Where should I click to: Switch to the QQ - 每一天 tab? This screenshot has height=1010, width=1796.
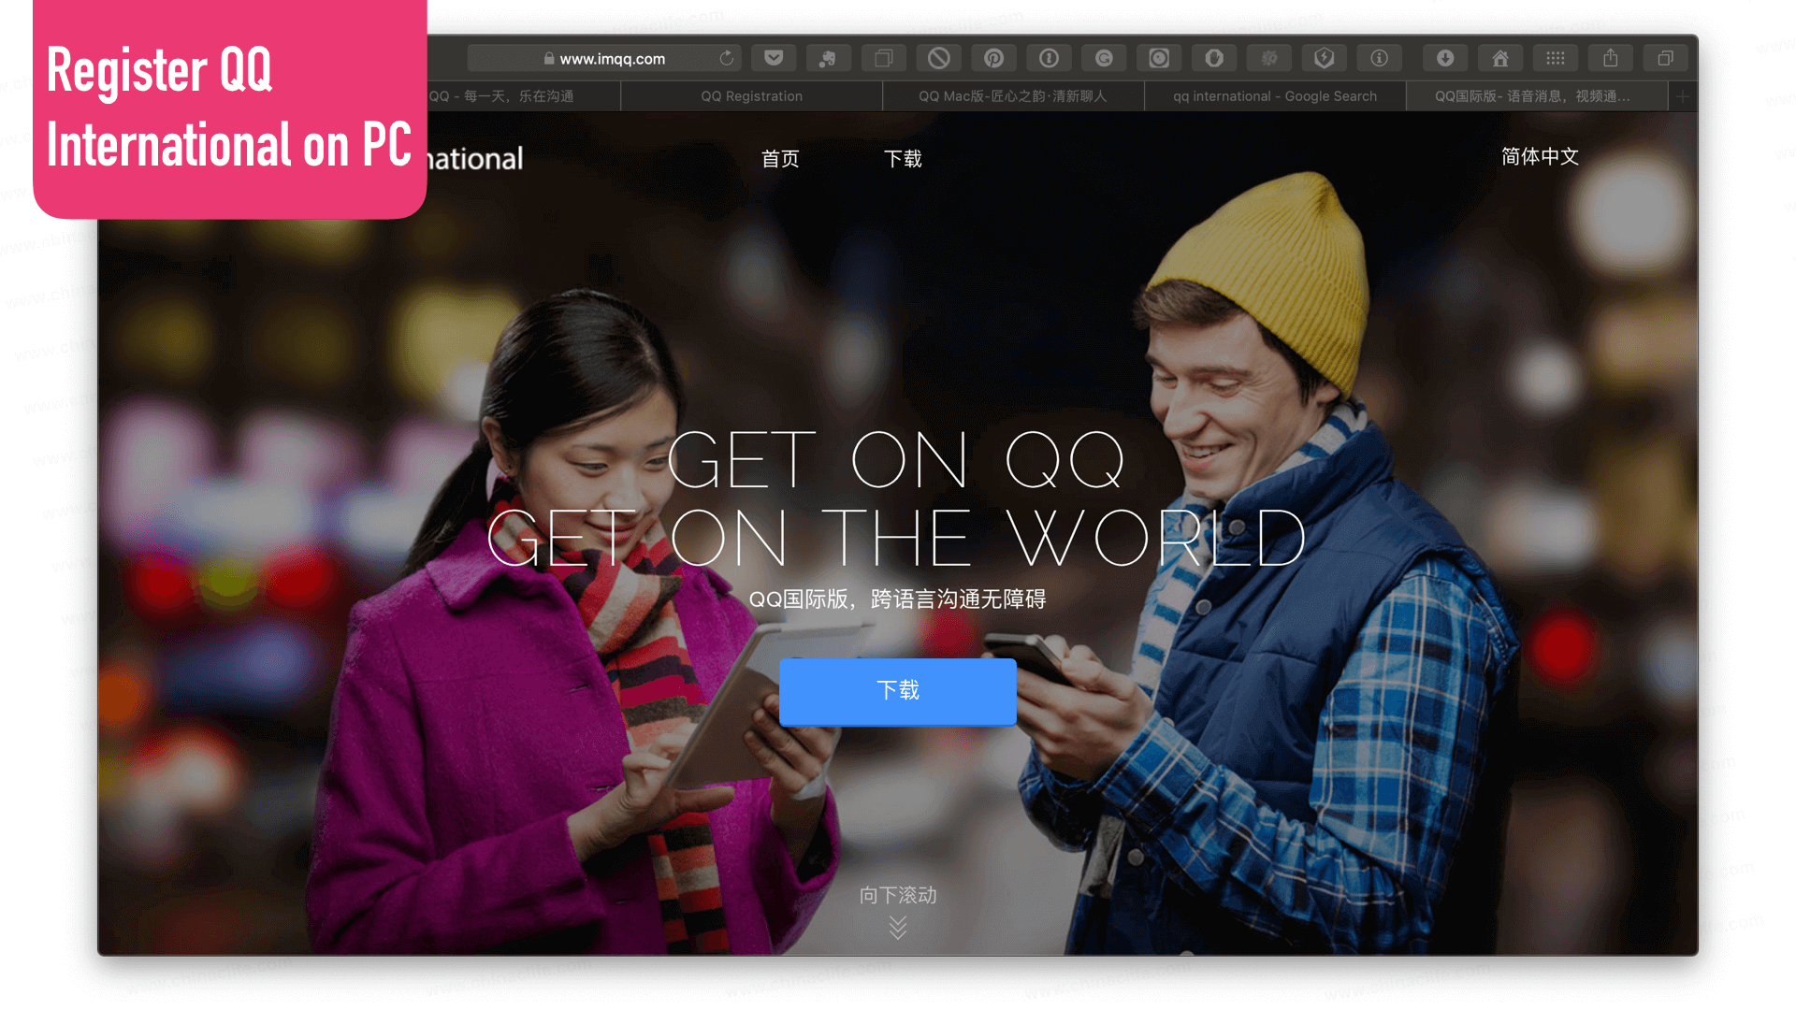pos(524,96)
